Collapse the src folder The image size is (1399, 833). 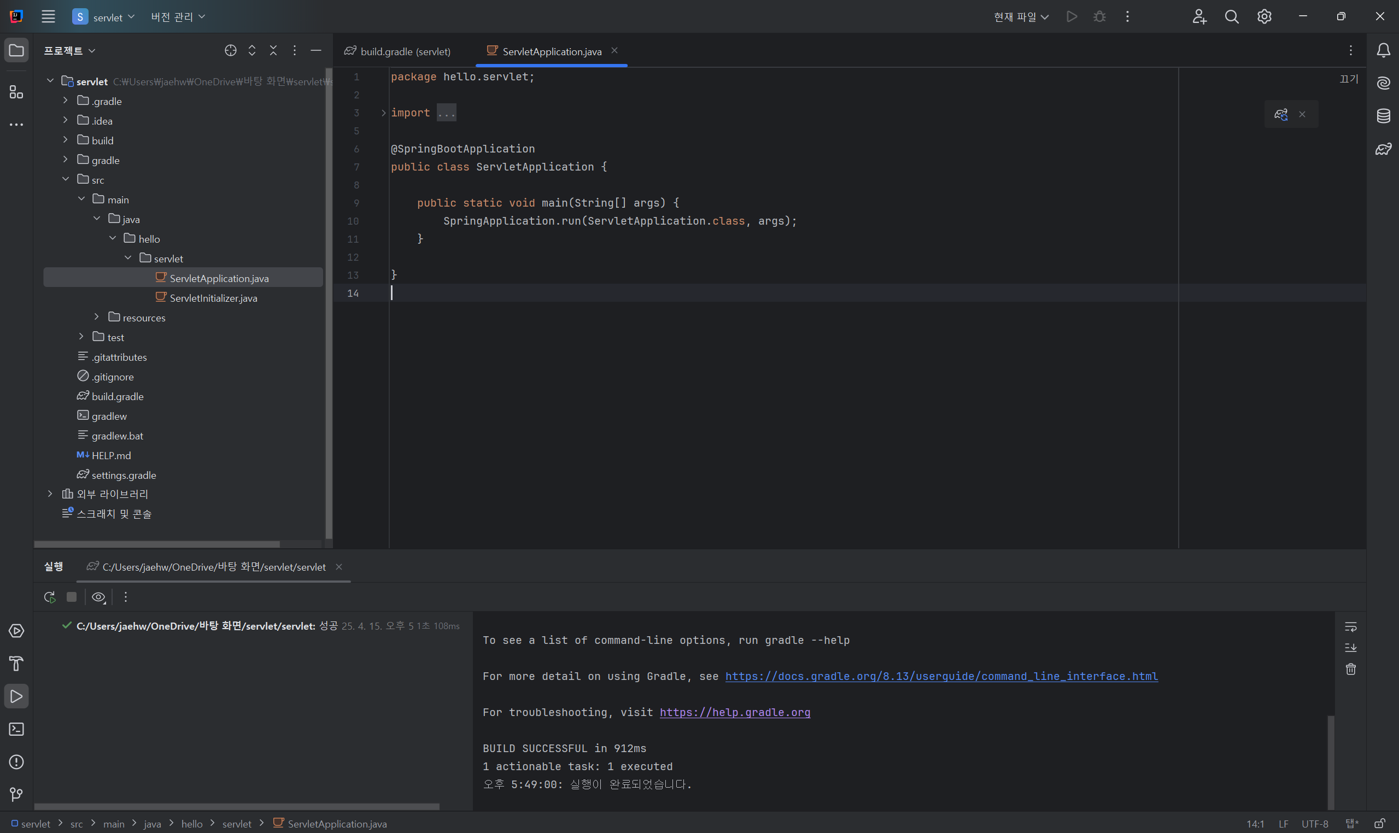click(x=65, y=179)
